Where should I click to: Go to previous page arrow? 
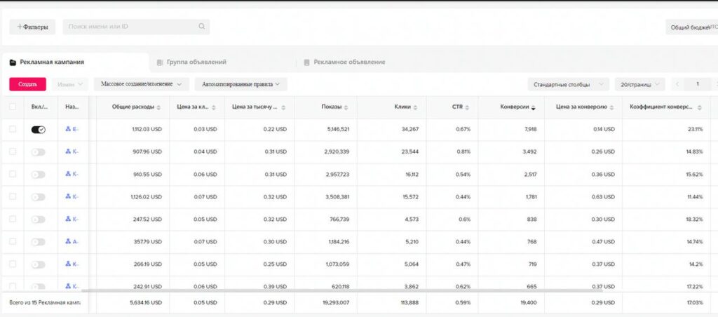tap(677, 84)
